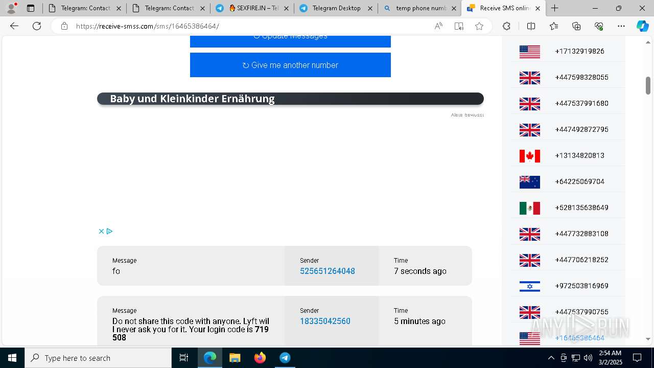The image size is (654, 368).
Task: Open Telegram from taskbar
Action: click(x=285, y=358)
